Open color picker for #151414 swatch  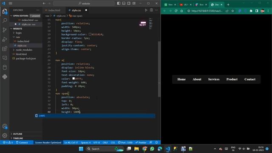pos(90,34)
